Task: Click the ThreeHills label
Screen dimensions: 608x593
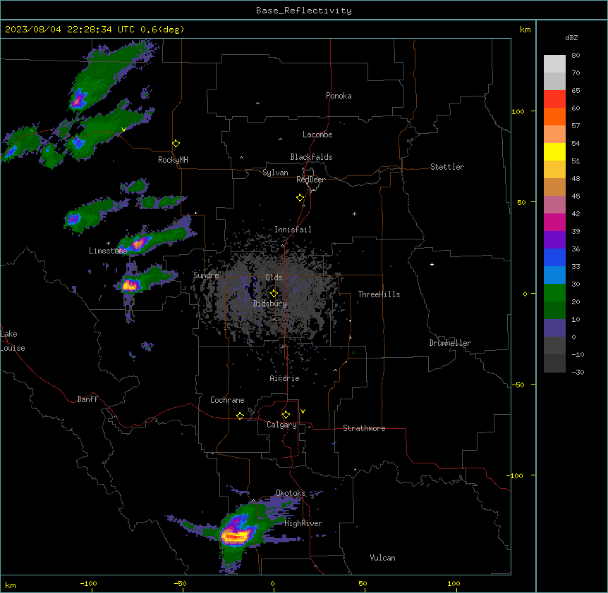Action: (379, 294)
